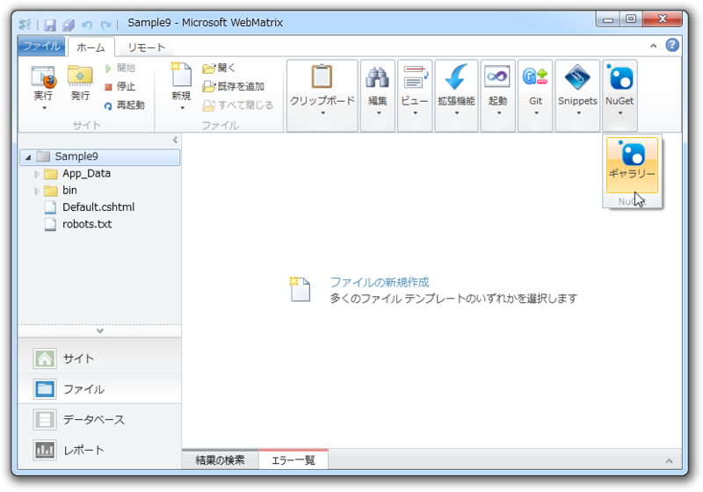Select the リモート ribbon tab
Screen dimensions: 703x492
[x=146, y=47]
